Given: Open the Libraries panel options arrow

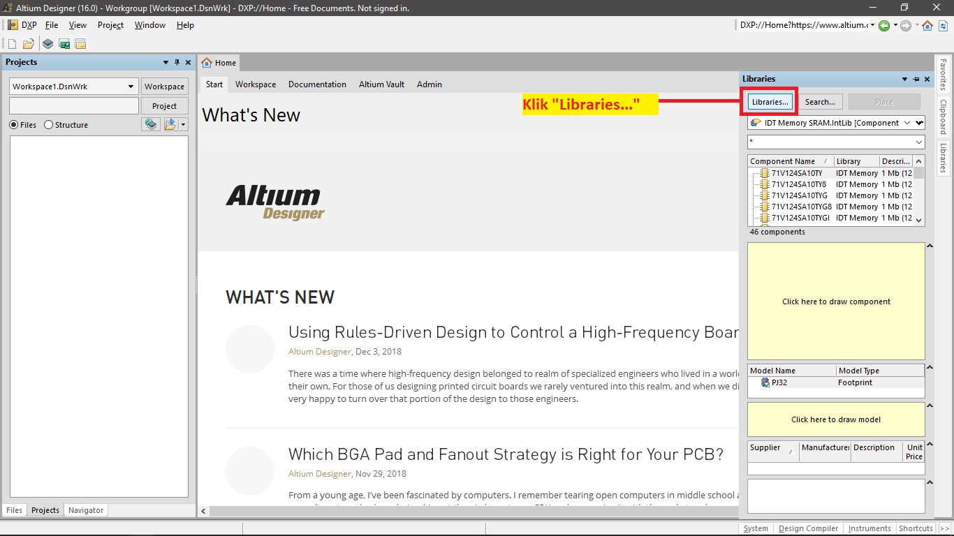Looking at the screenshot, I should pos(905,79).
